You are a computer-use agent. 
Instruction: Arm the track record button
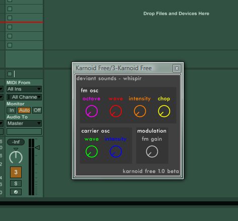(16, 192)
